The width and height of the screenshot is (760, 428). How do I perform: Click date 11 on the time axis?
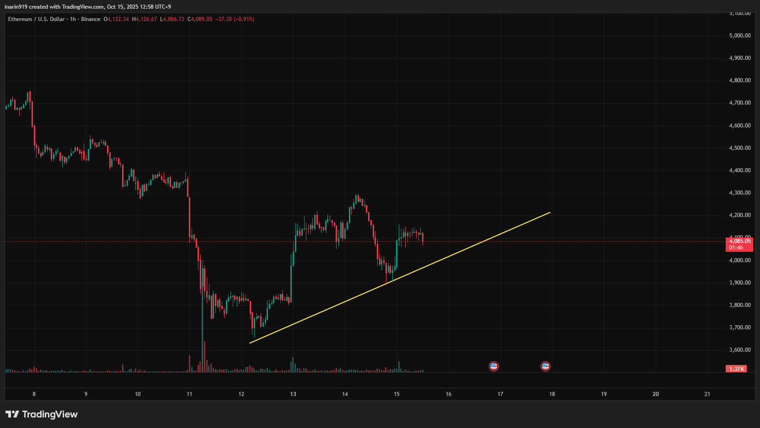click(x=189, y=394)
